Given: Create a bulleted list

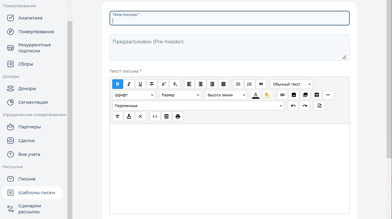Looking at the screenshot, I should (238, 84).
